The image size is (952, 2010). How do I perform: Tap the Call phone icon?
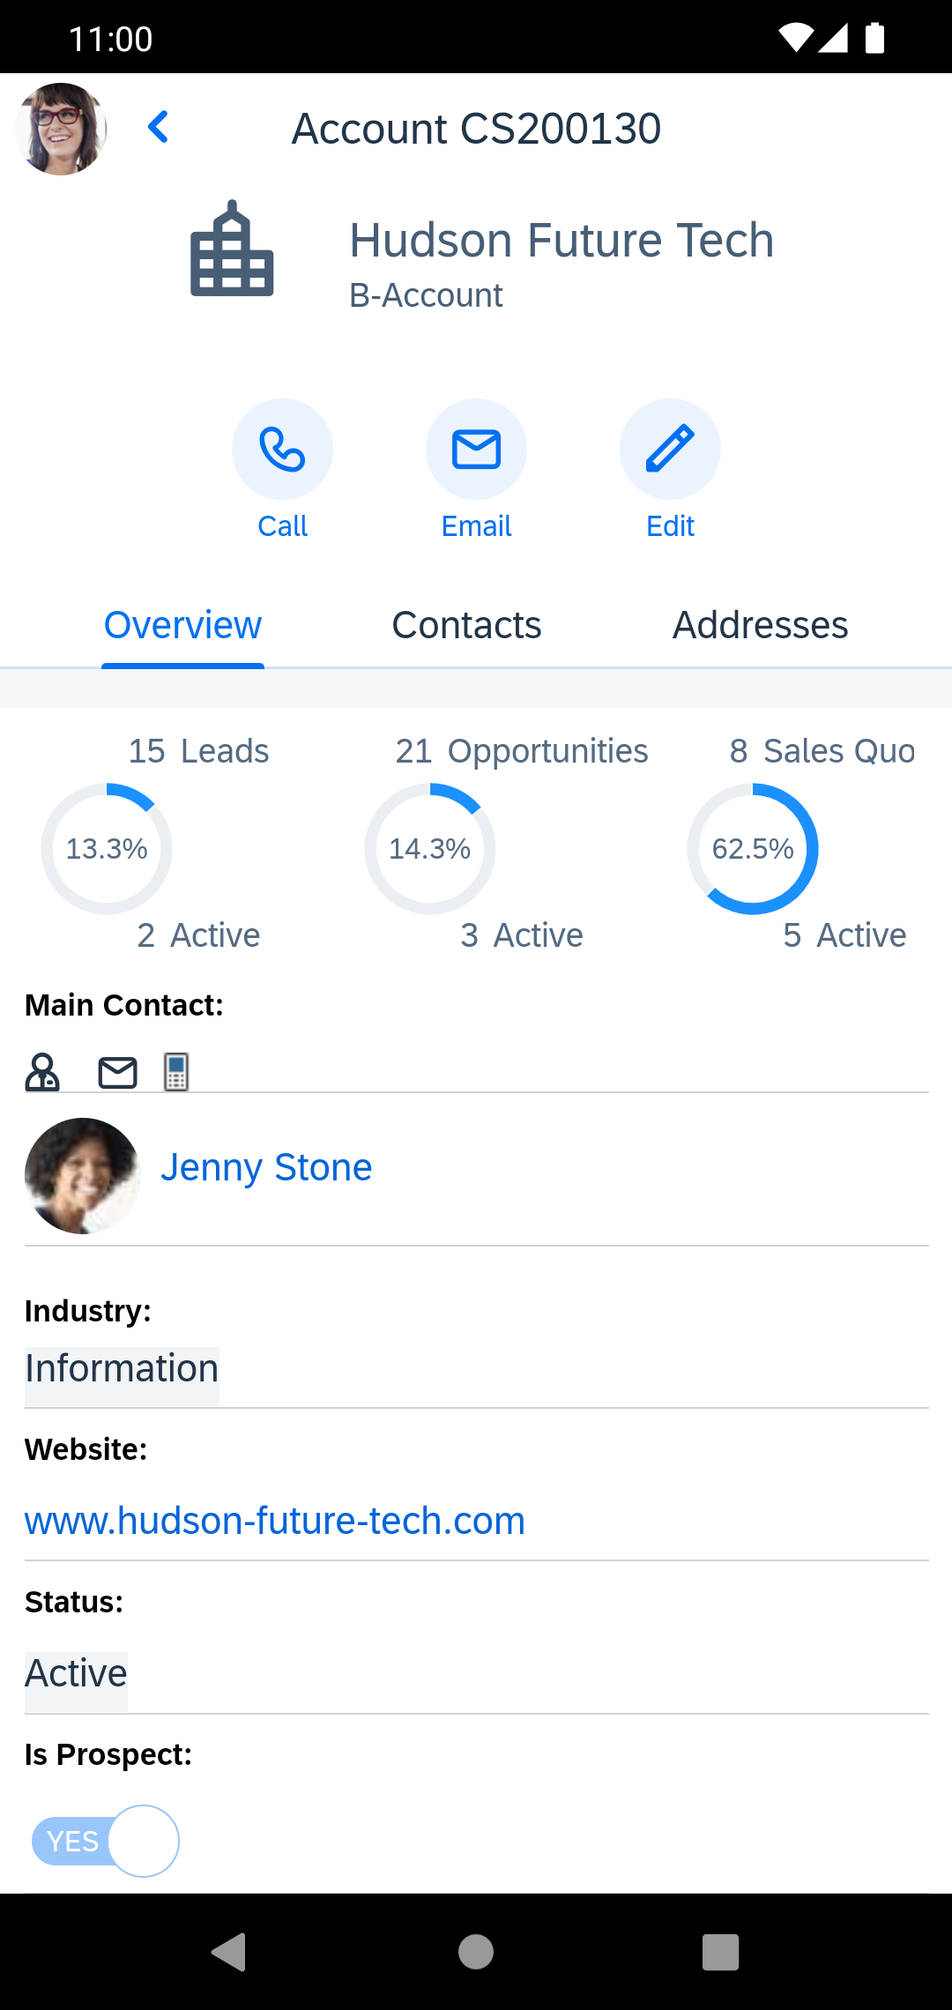tap(282, 450)
